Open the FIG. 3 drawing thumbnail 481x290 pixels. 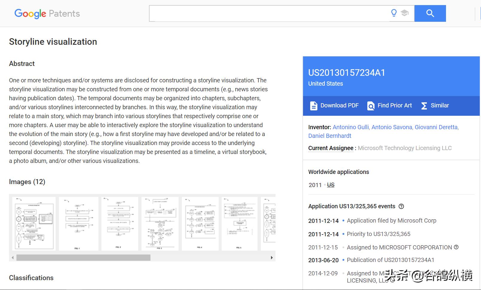click(160, 224)
